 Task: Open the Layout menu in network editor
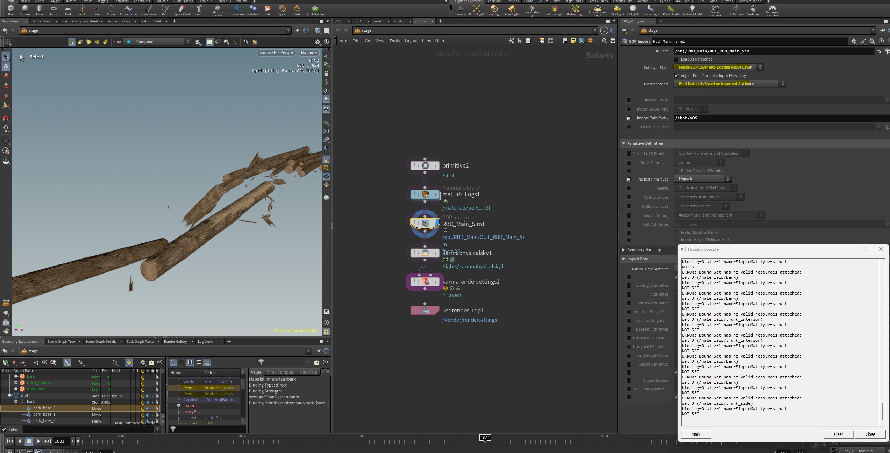(411, 41)
